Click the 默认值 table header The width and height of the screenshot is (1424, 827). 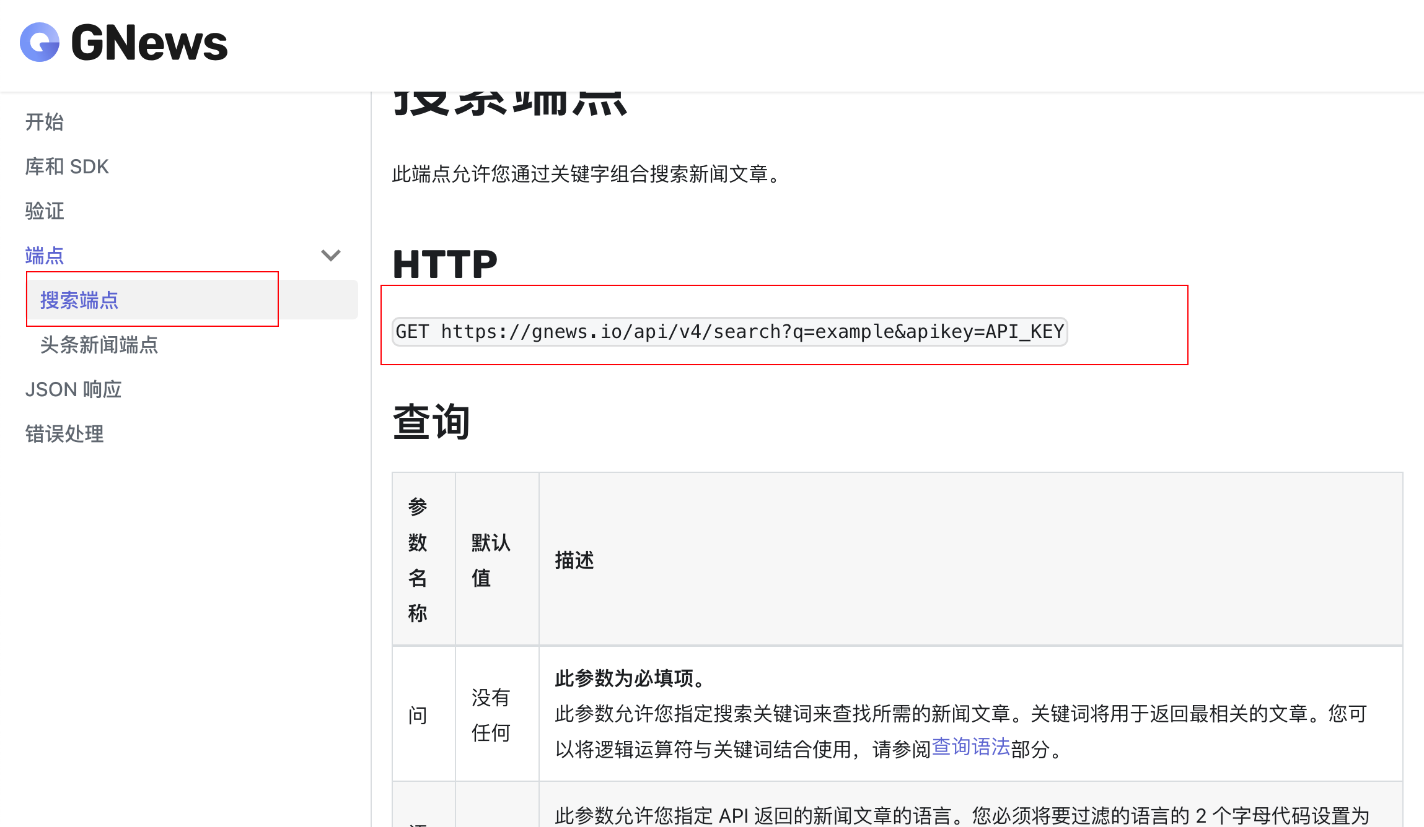coord(491,559)
